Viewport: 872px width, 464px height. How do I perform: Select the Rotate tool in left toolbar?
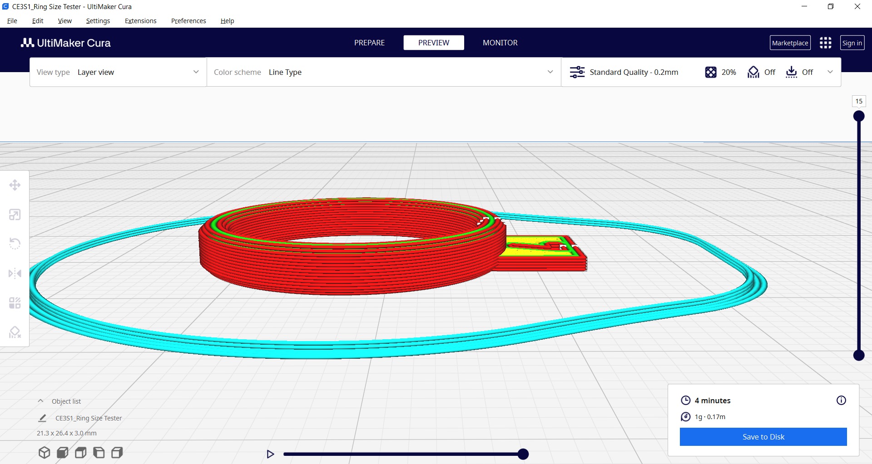tap(15, 244)
